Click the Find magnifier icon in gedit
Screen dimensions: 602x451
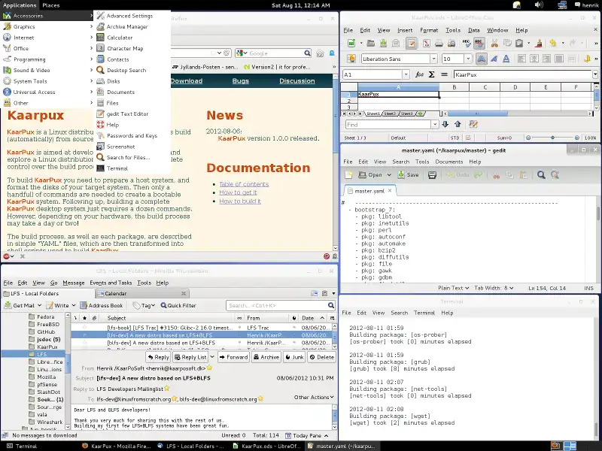tap(541, 175)
